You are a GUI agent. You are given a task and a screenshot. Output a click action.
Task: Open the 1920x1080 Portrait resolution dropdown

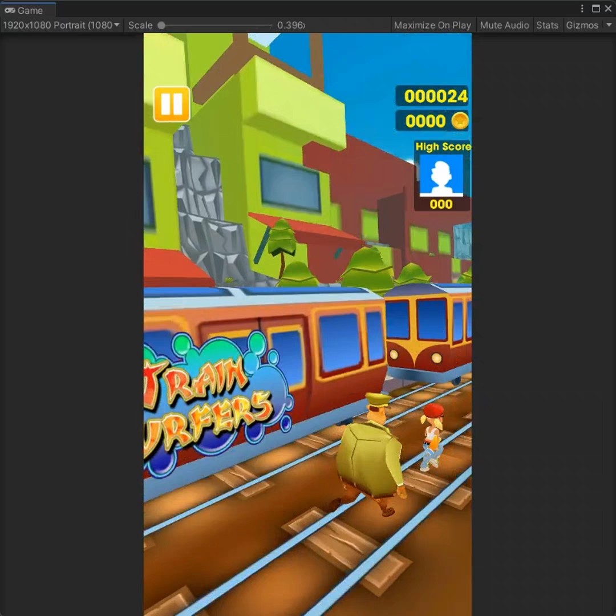tap(61, 25)
